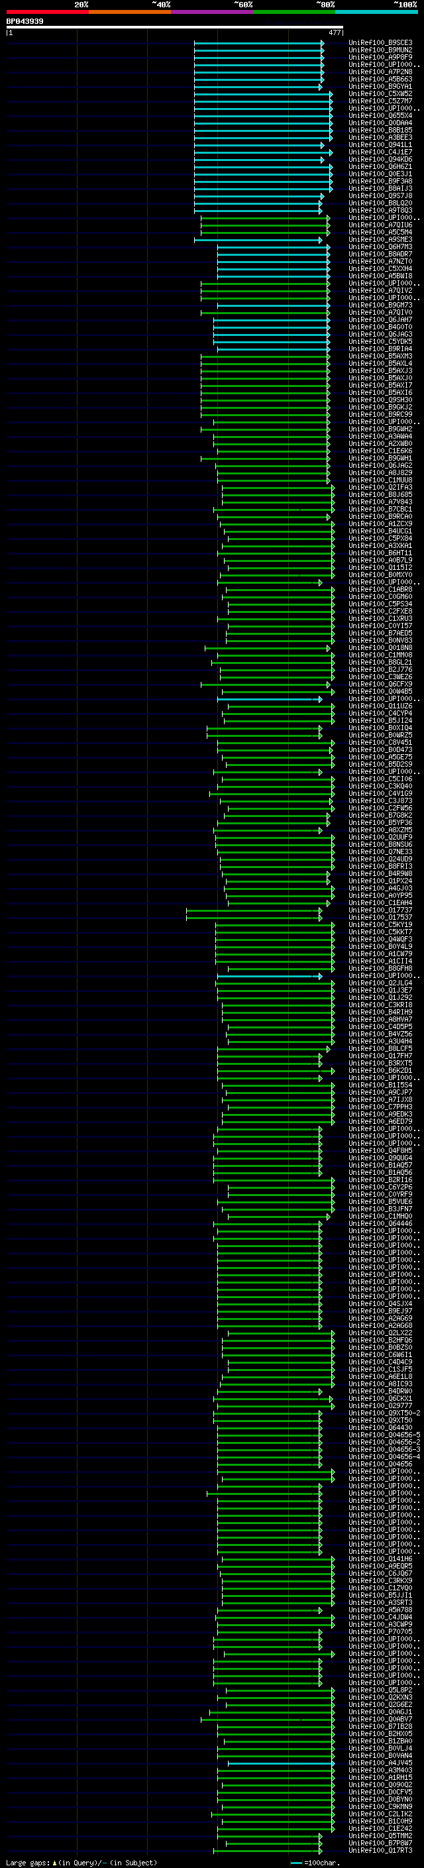Click the orange ~40% identity legend segment
The width and height of the screenshot is (424, 1868).
[130, 12]
